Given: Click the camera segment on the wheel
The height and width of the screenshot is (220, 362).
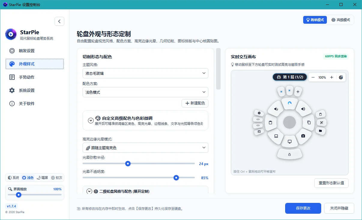Looking at the screenshot, I should click(x=303, y=136).
